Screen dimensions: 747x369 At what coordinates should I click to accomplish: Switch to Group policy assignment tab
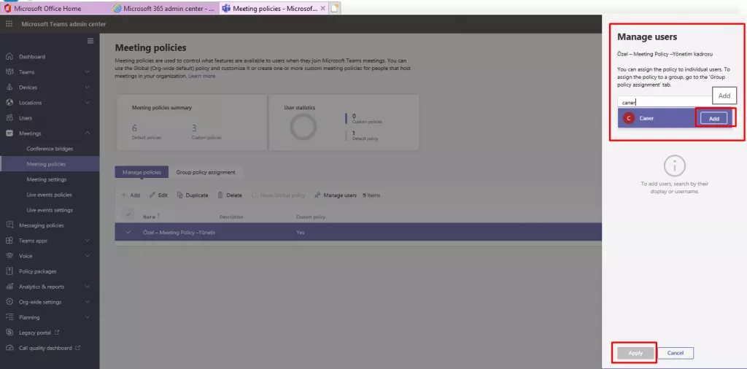tap(206, 172)
